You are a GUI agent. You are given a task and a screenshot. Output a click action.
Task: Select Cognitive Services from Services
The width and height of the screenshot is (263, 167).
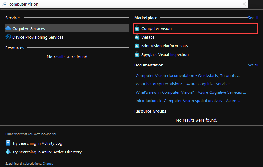[x=29, y=28]
